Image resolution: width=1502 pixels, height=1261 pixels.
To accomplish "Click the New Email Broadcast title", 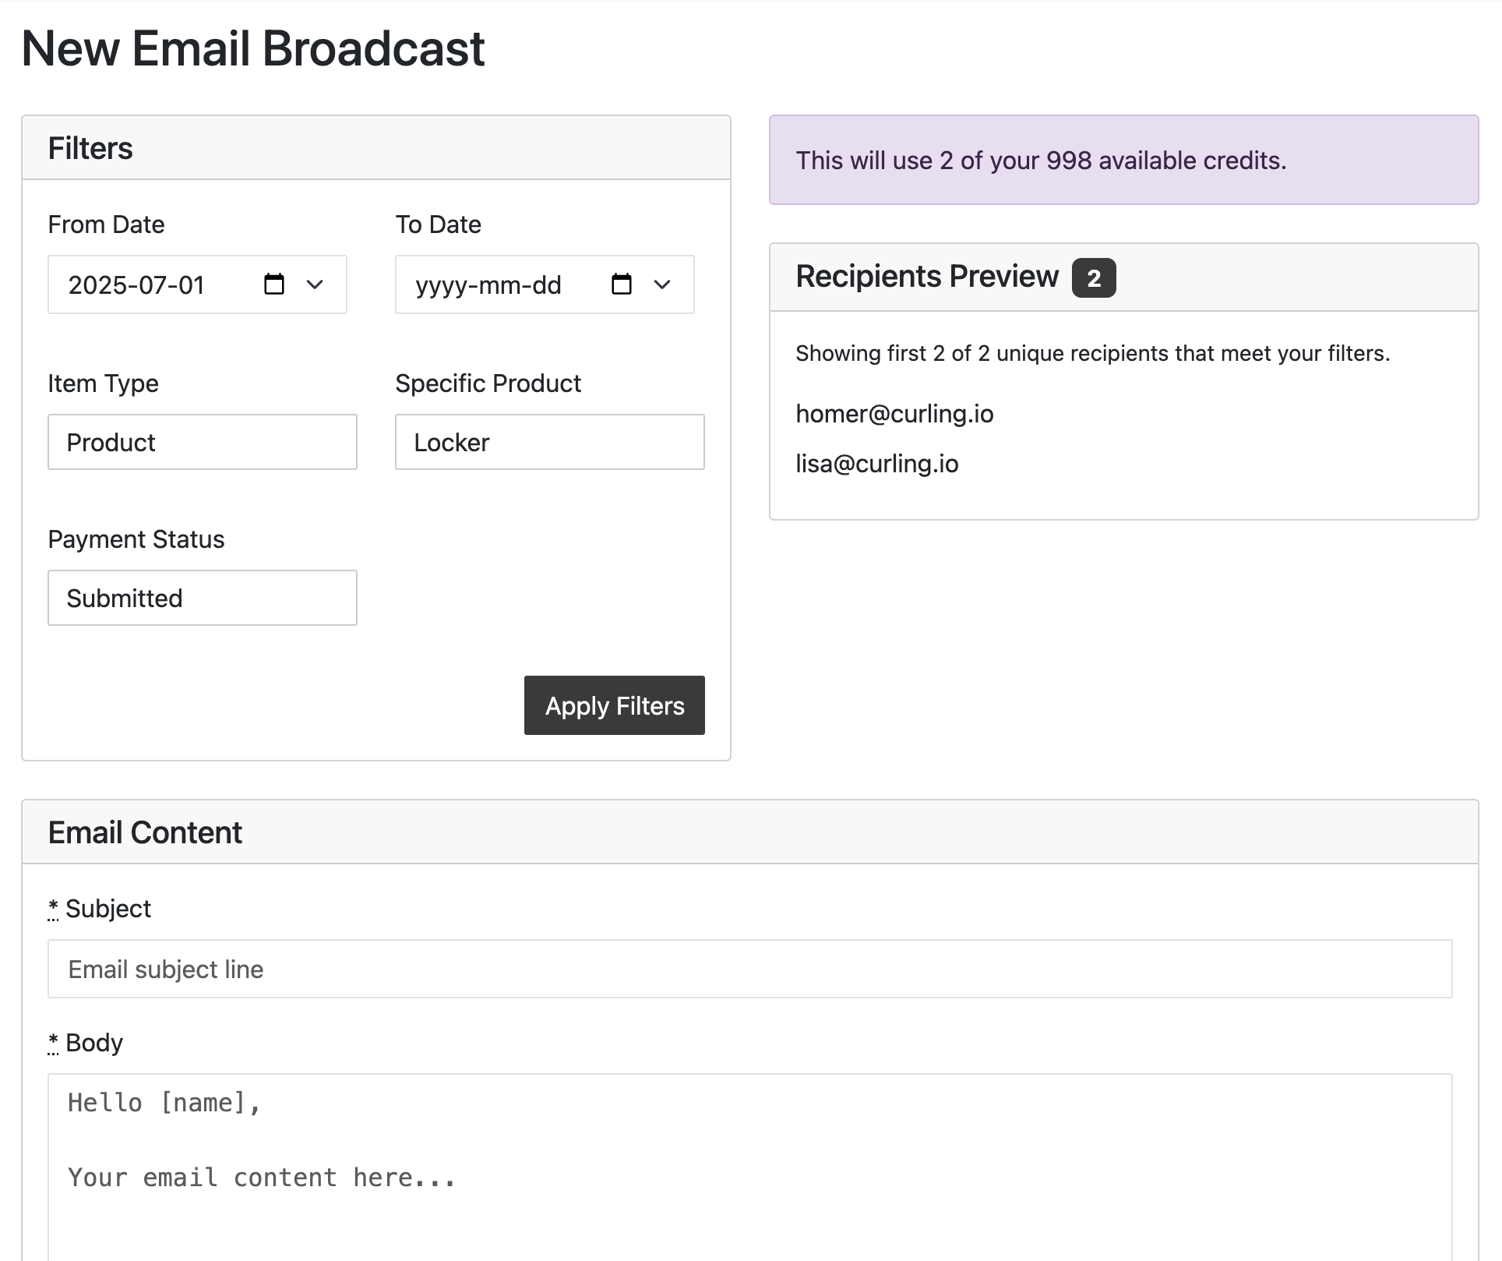I will point(253,48).
